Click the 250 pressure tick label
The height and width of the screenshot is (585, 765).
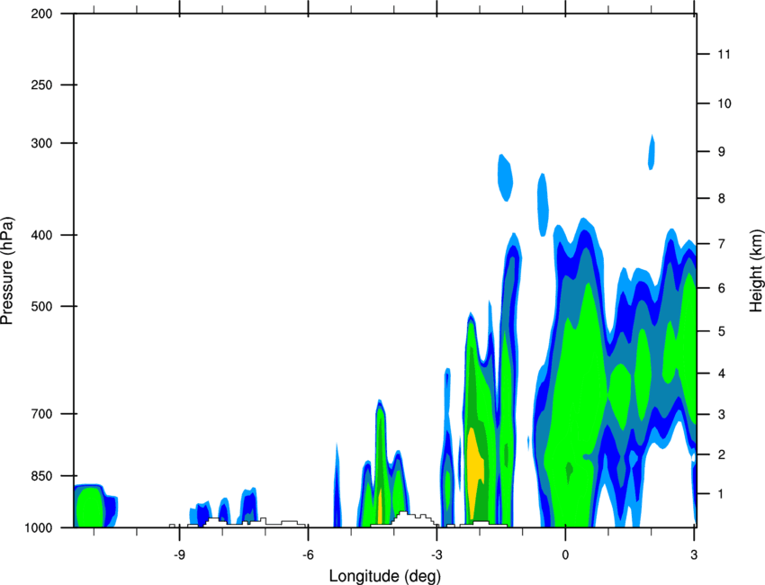point(41,85)
